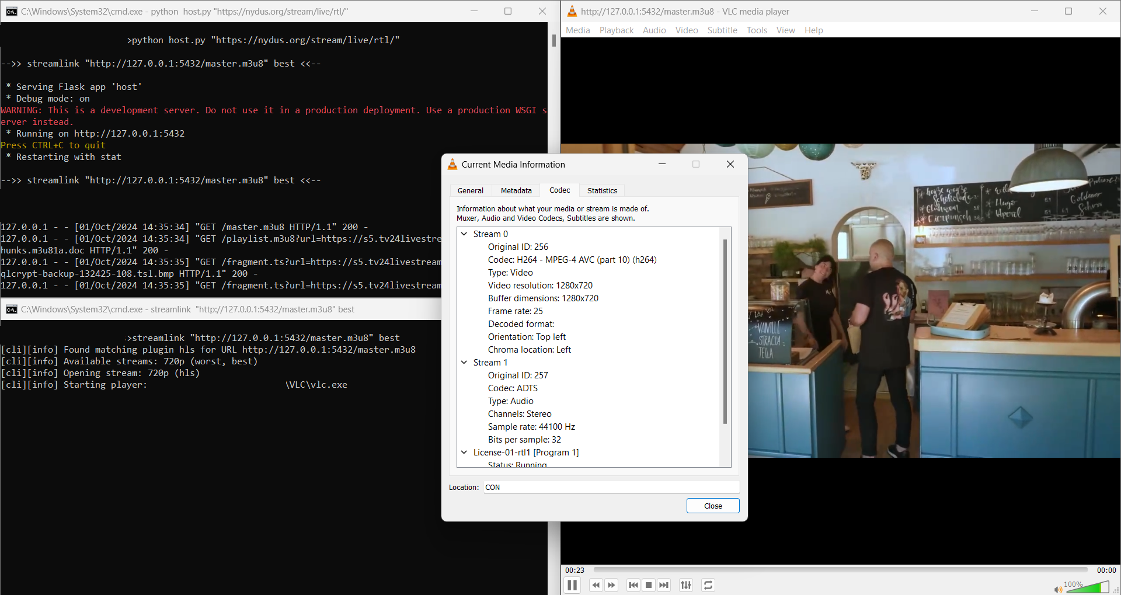
Task: Switch to the General tab
Action: pos(471,191)
